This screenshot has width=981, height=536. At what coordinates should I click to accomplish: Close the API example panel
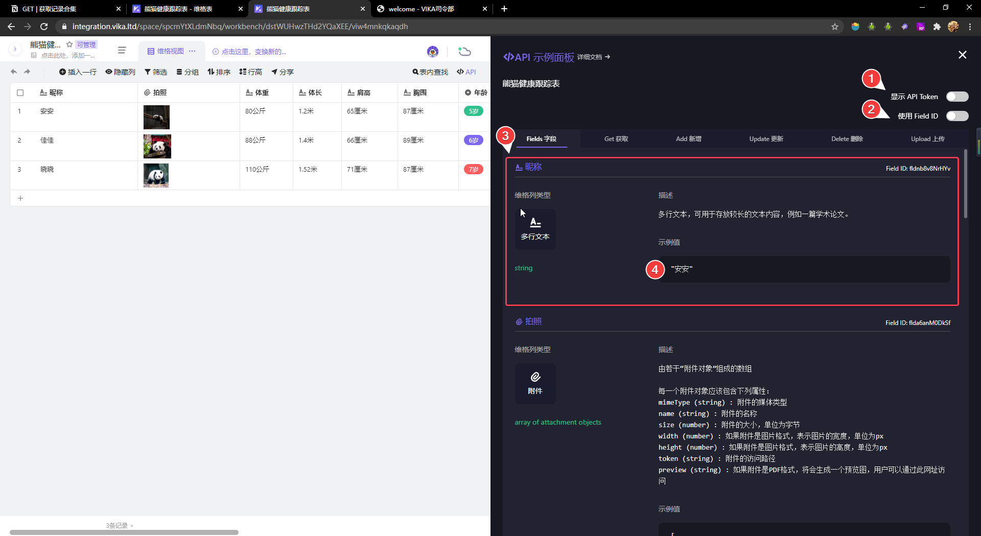(x=962, y=55)
